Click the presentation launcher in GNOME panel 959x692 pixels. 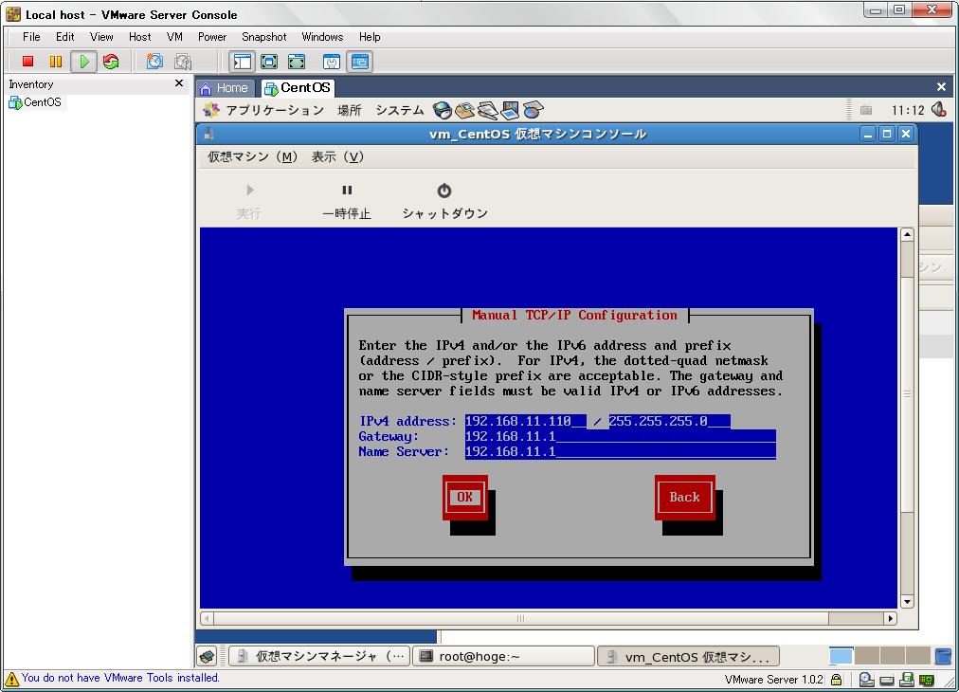point(510,110)
